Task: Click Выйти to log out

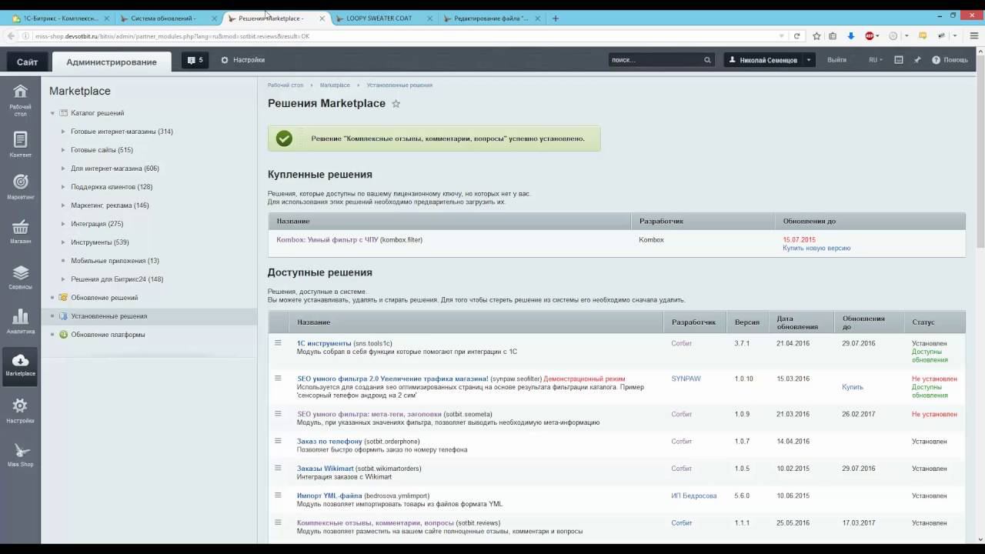Action: point(836,60)
